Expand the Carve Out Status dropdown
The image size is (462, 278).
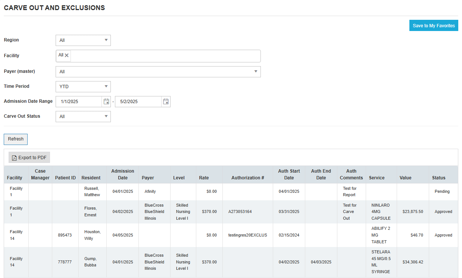point(83,117)
